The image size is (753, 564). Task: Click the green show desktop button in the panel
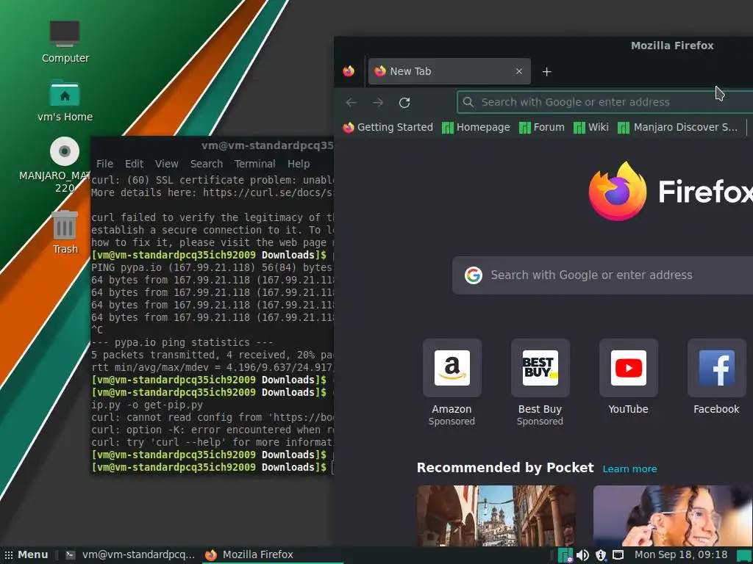pos(744,555)
